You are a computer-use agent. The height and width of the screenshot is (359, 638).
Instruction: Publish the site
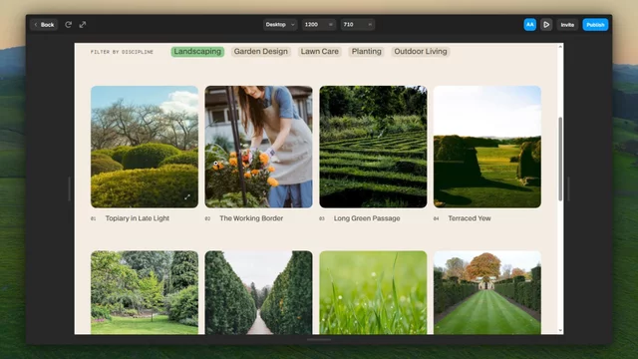coord(595,24)
